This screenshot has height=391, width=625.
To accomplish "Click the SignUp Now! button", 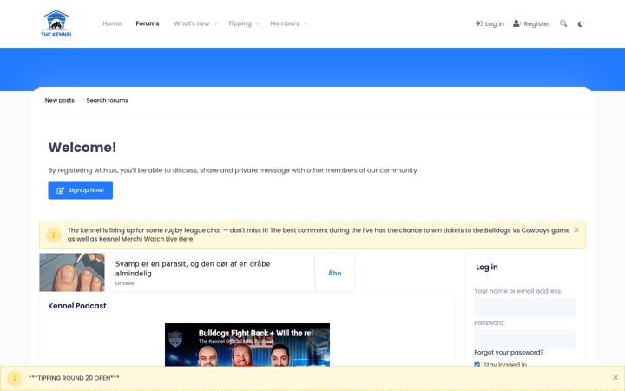I will (x=81, y=190).
